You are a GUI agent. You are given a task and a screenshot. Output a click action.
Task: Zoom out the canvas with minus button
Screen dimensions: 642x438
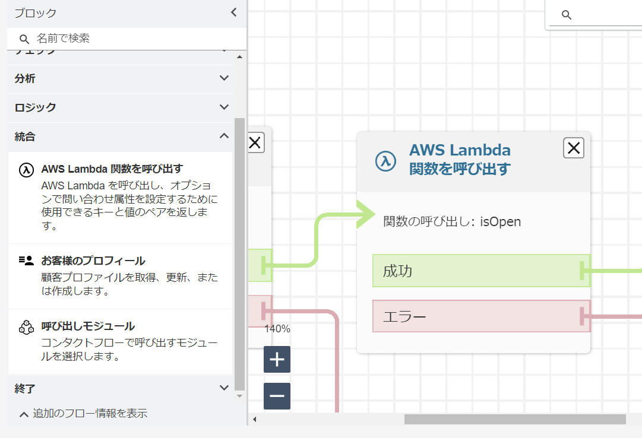[x=277, y=396]
